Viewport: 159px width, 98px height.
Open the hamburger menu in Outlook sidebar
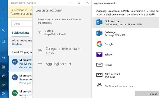[3, 10]
